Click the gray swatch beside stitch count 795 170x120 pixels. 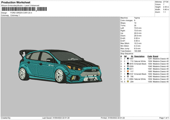pos(128,76)
